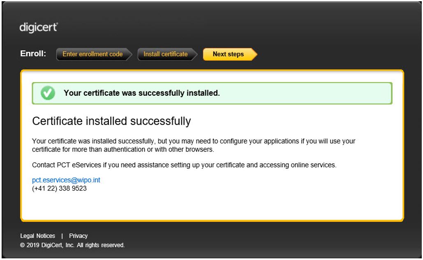Open the highlighted Next steps step
Screen dimensions: 423x260
pos(228,54)
